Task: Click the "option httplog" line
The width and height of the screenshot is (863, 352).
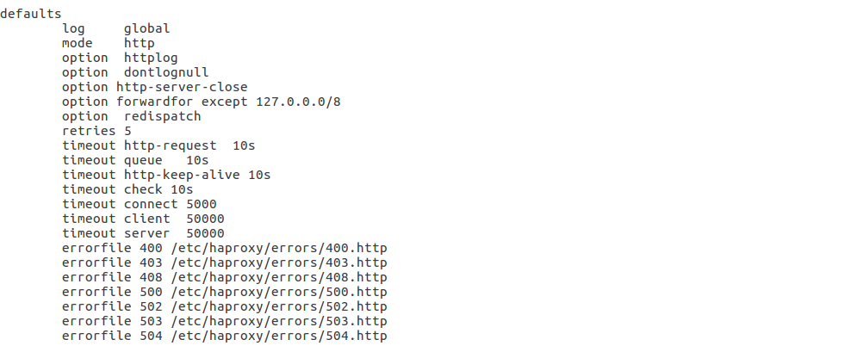Action: tap(120, 58)
